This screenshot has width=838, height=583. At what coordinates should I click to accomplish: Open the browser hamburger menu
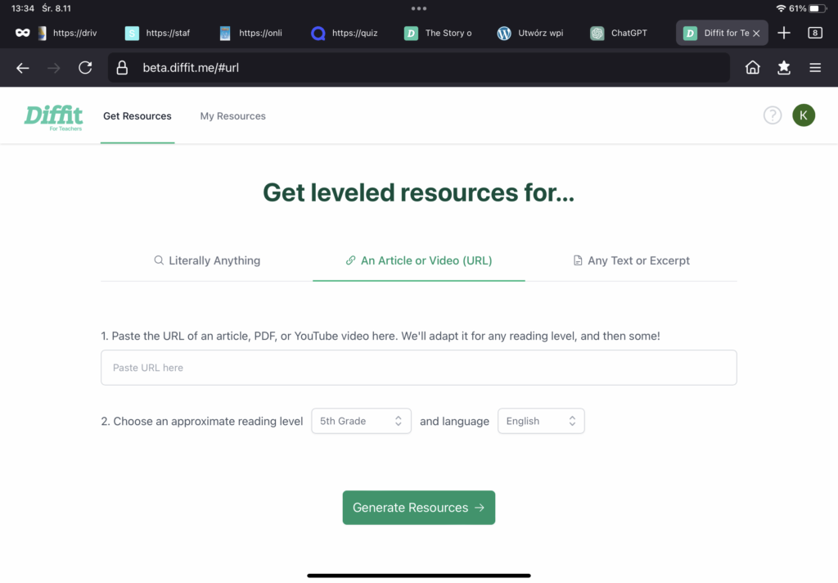(x=815, y=68)
